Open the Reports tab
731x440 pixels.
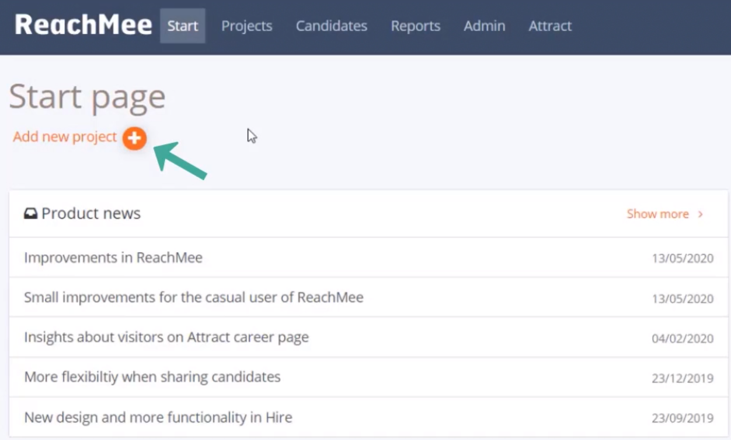pyautogui.click(x=416, y=26)
